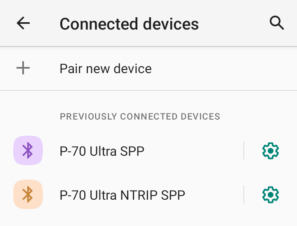Click the divider beside the NTRIP SPP gear
The image size is (297, 226).
(244, 194)
